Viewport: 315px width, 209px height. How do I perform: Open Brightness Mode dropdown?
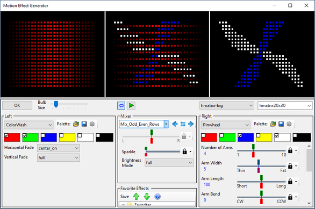tap(169, 162)
